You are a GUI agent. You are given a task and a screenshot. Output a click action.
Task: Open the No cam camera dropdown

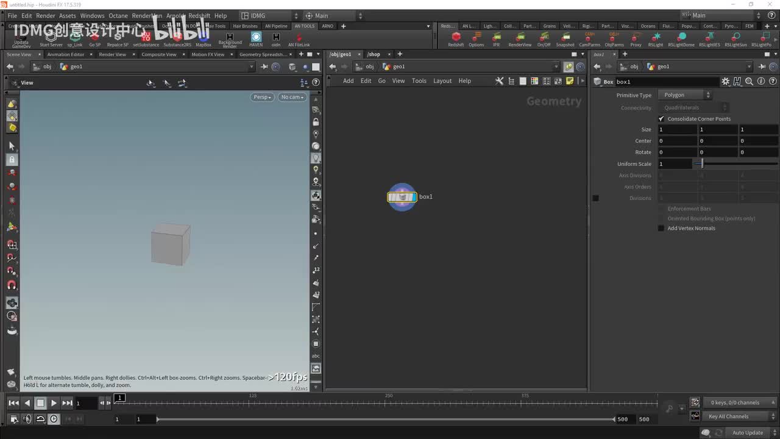(x=292, y=97)
